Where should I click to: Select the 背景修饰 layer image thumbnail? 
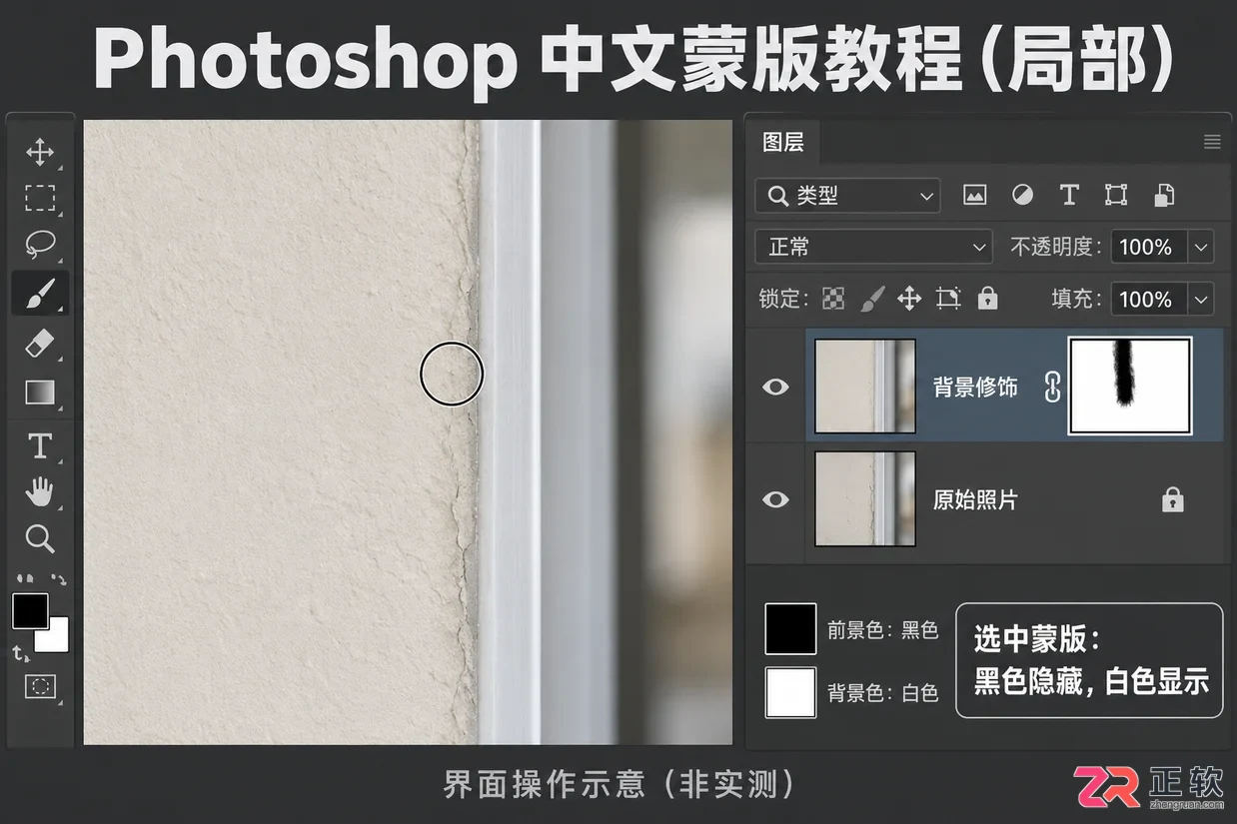865,387
